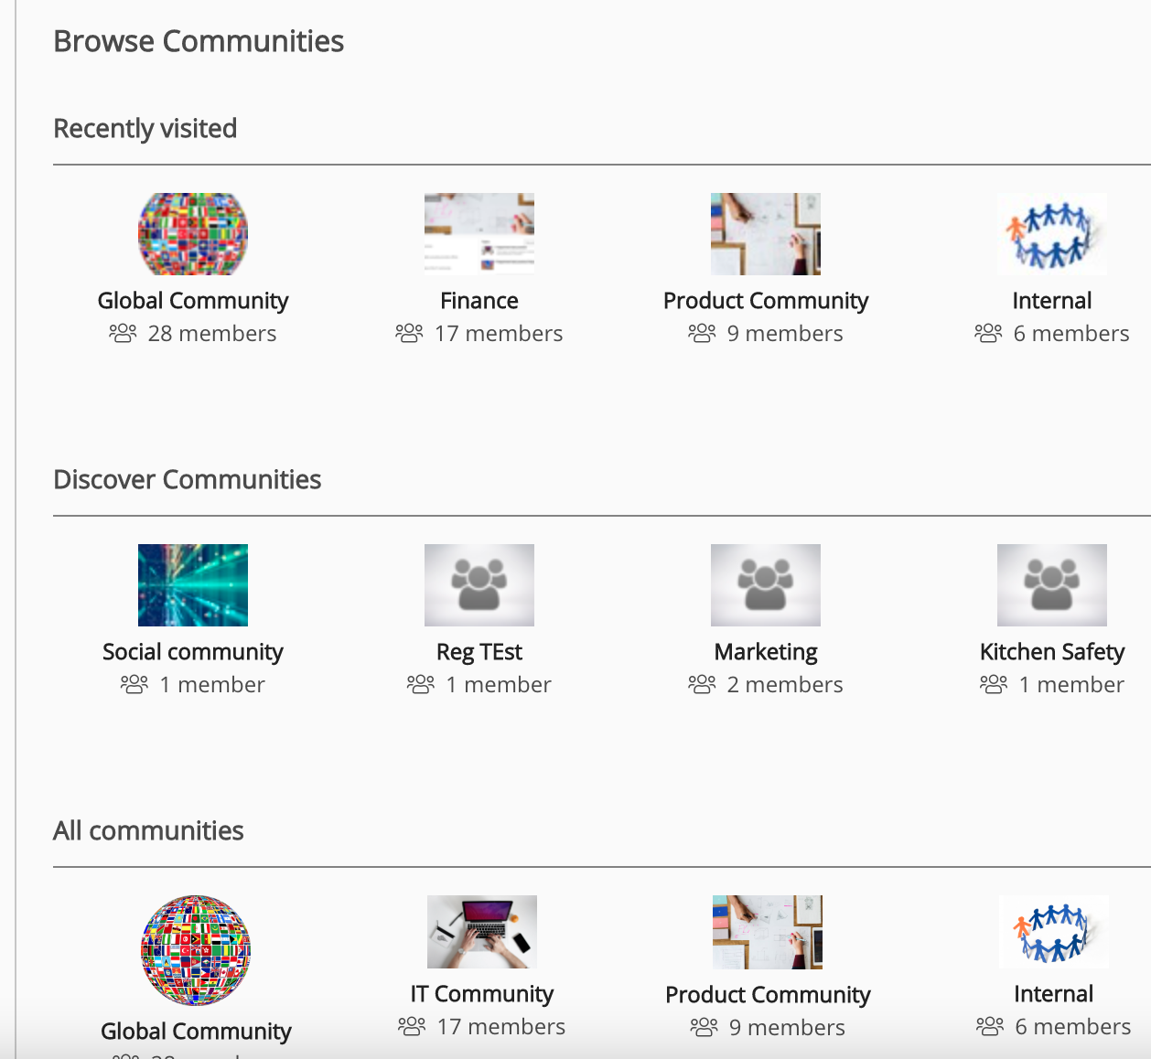Screen dimensions: 1151x1059
Task: Click the Kitchen Safety default group icon
Action: (x=1052, y=585)
